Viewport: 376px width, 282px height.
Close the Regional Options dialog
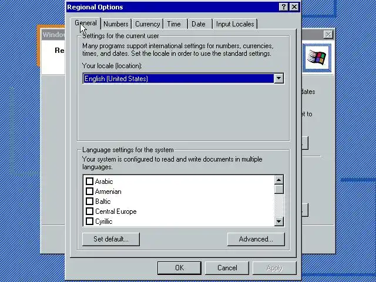pos(294,6)
